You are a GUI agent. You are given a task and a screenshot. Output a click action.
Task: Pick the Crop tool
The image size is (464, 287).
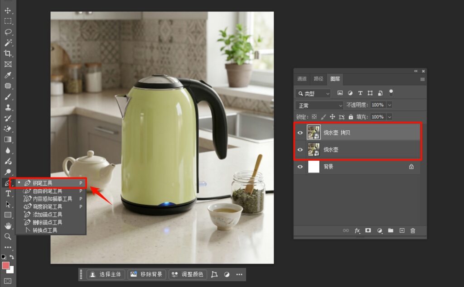click(8, 53)
